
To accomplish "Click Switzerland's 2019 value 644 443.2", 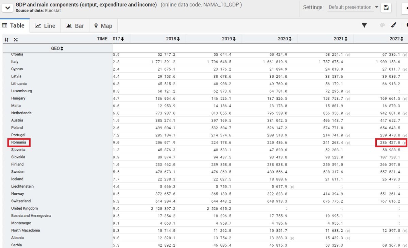I will click(221, 201).
